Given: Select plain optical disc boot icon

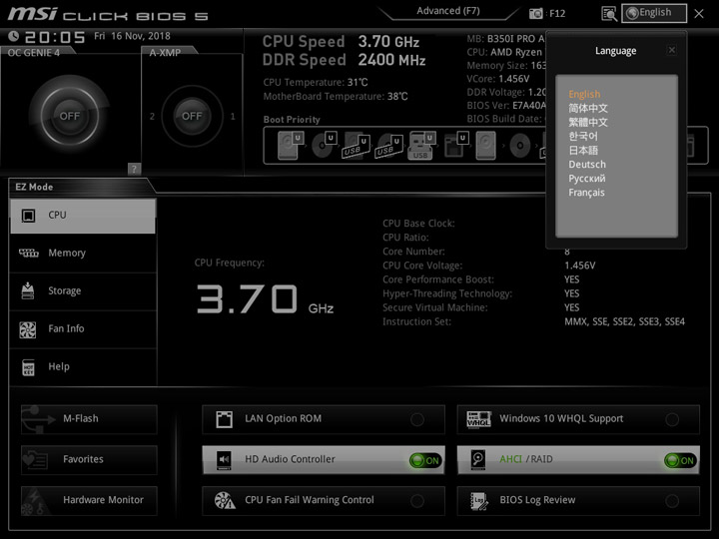Looking at the screenshot, I should (x=520, y=146).
